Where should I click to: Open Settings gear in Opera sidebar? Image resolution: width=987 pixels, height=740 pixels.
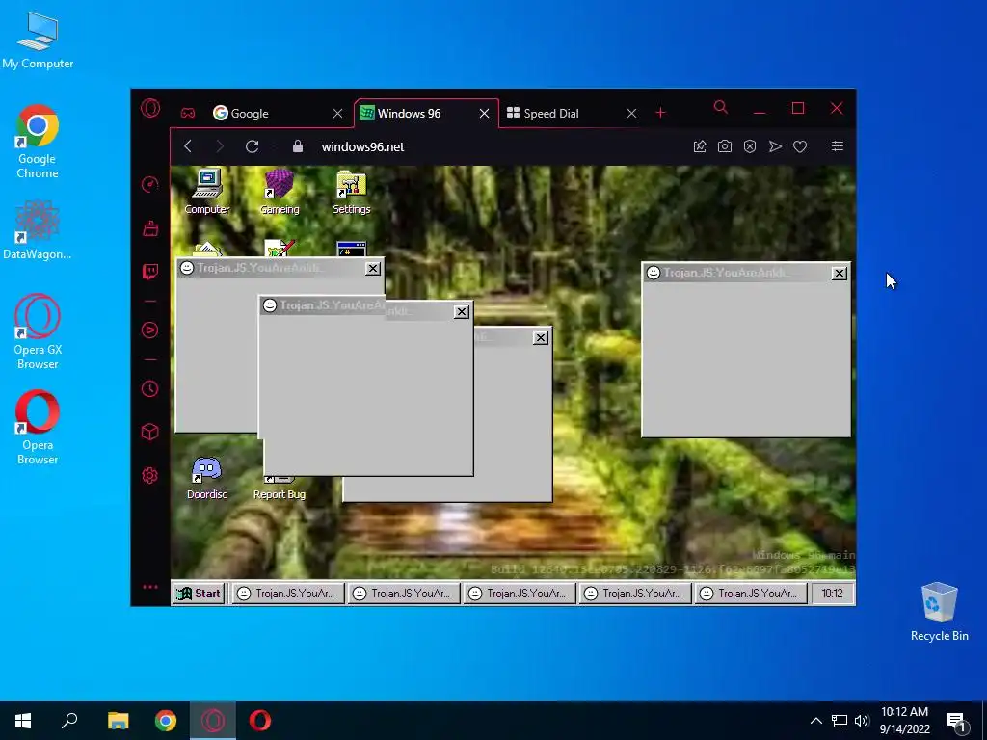pyautogui.click(x=149, y=475)
